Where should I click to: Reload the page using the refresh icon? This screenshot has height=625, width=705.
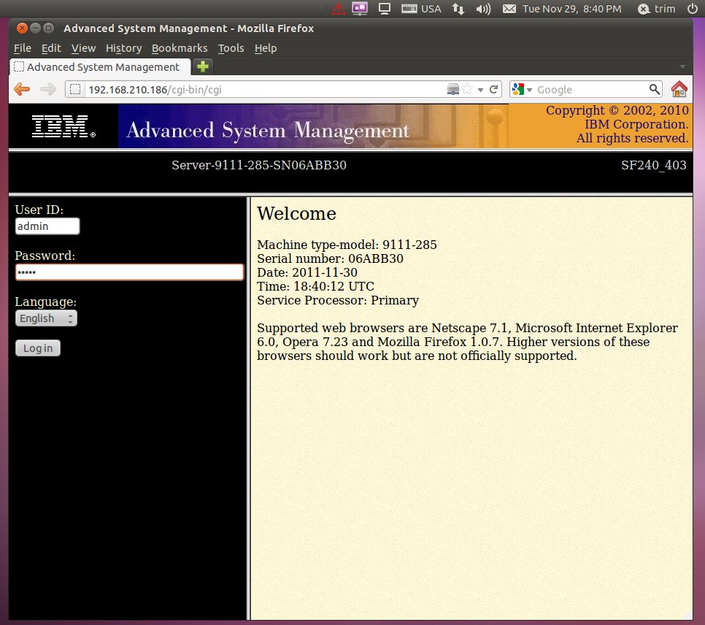point(494,89)
